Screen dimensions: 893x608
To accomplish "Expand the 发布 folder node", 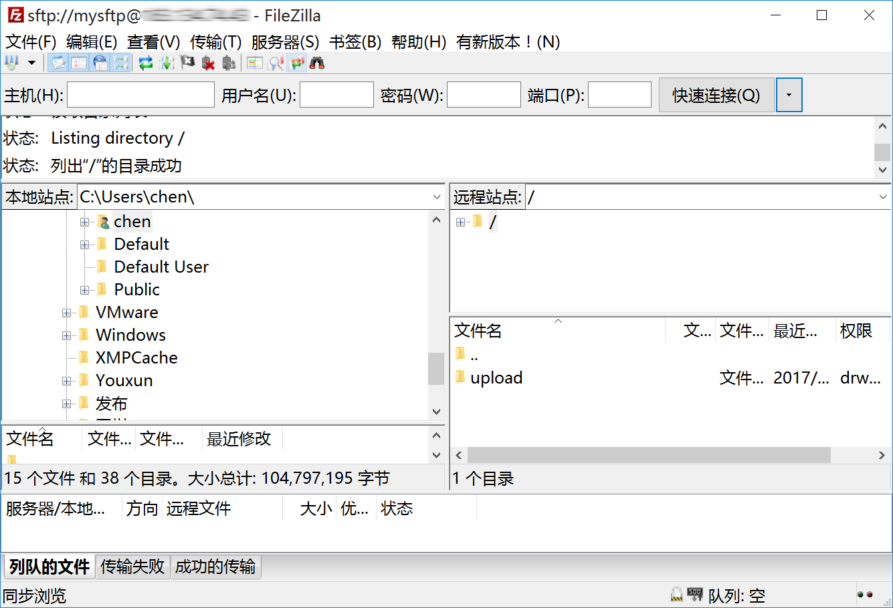I will [66, 404].
